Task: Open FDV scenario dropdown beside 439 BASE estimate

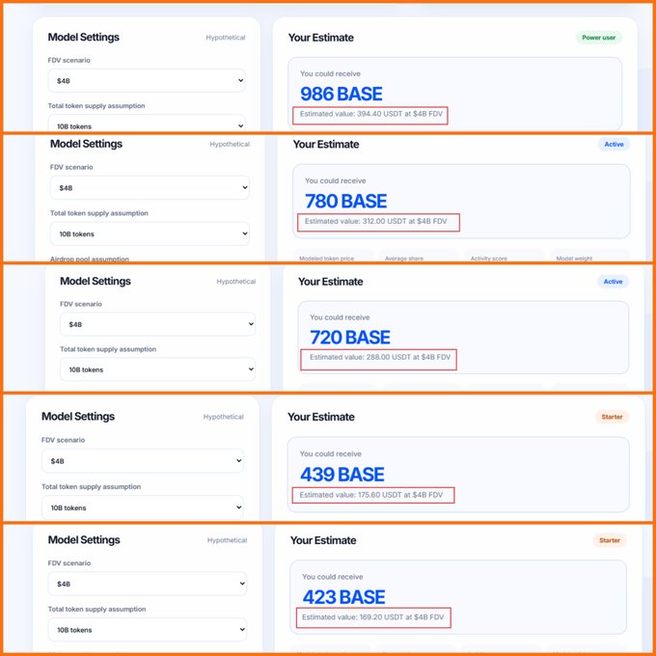Action: tap(142, 461)
